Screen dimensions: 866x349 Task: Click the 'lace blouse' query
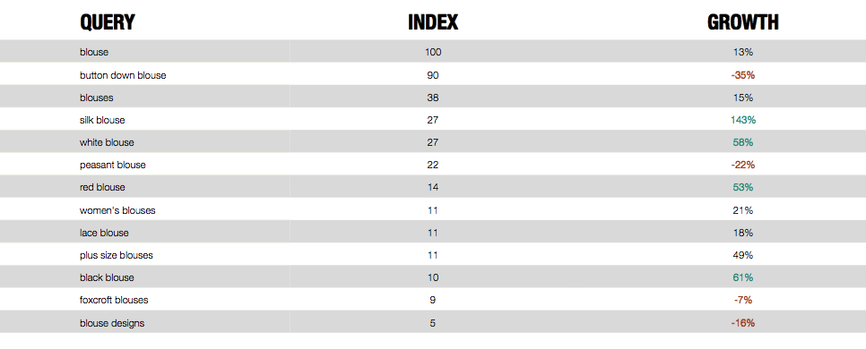click(104, 233)
